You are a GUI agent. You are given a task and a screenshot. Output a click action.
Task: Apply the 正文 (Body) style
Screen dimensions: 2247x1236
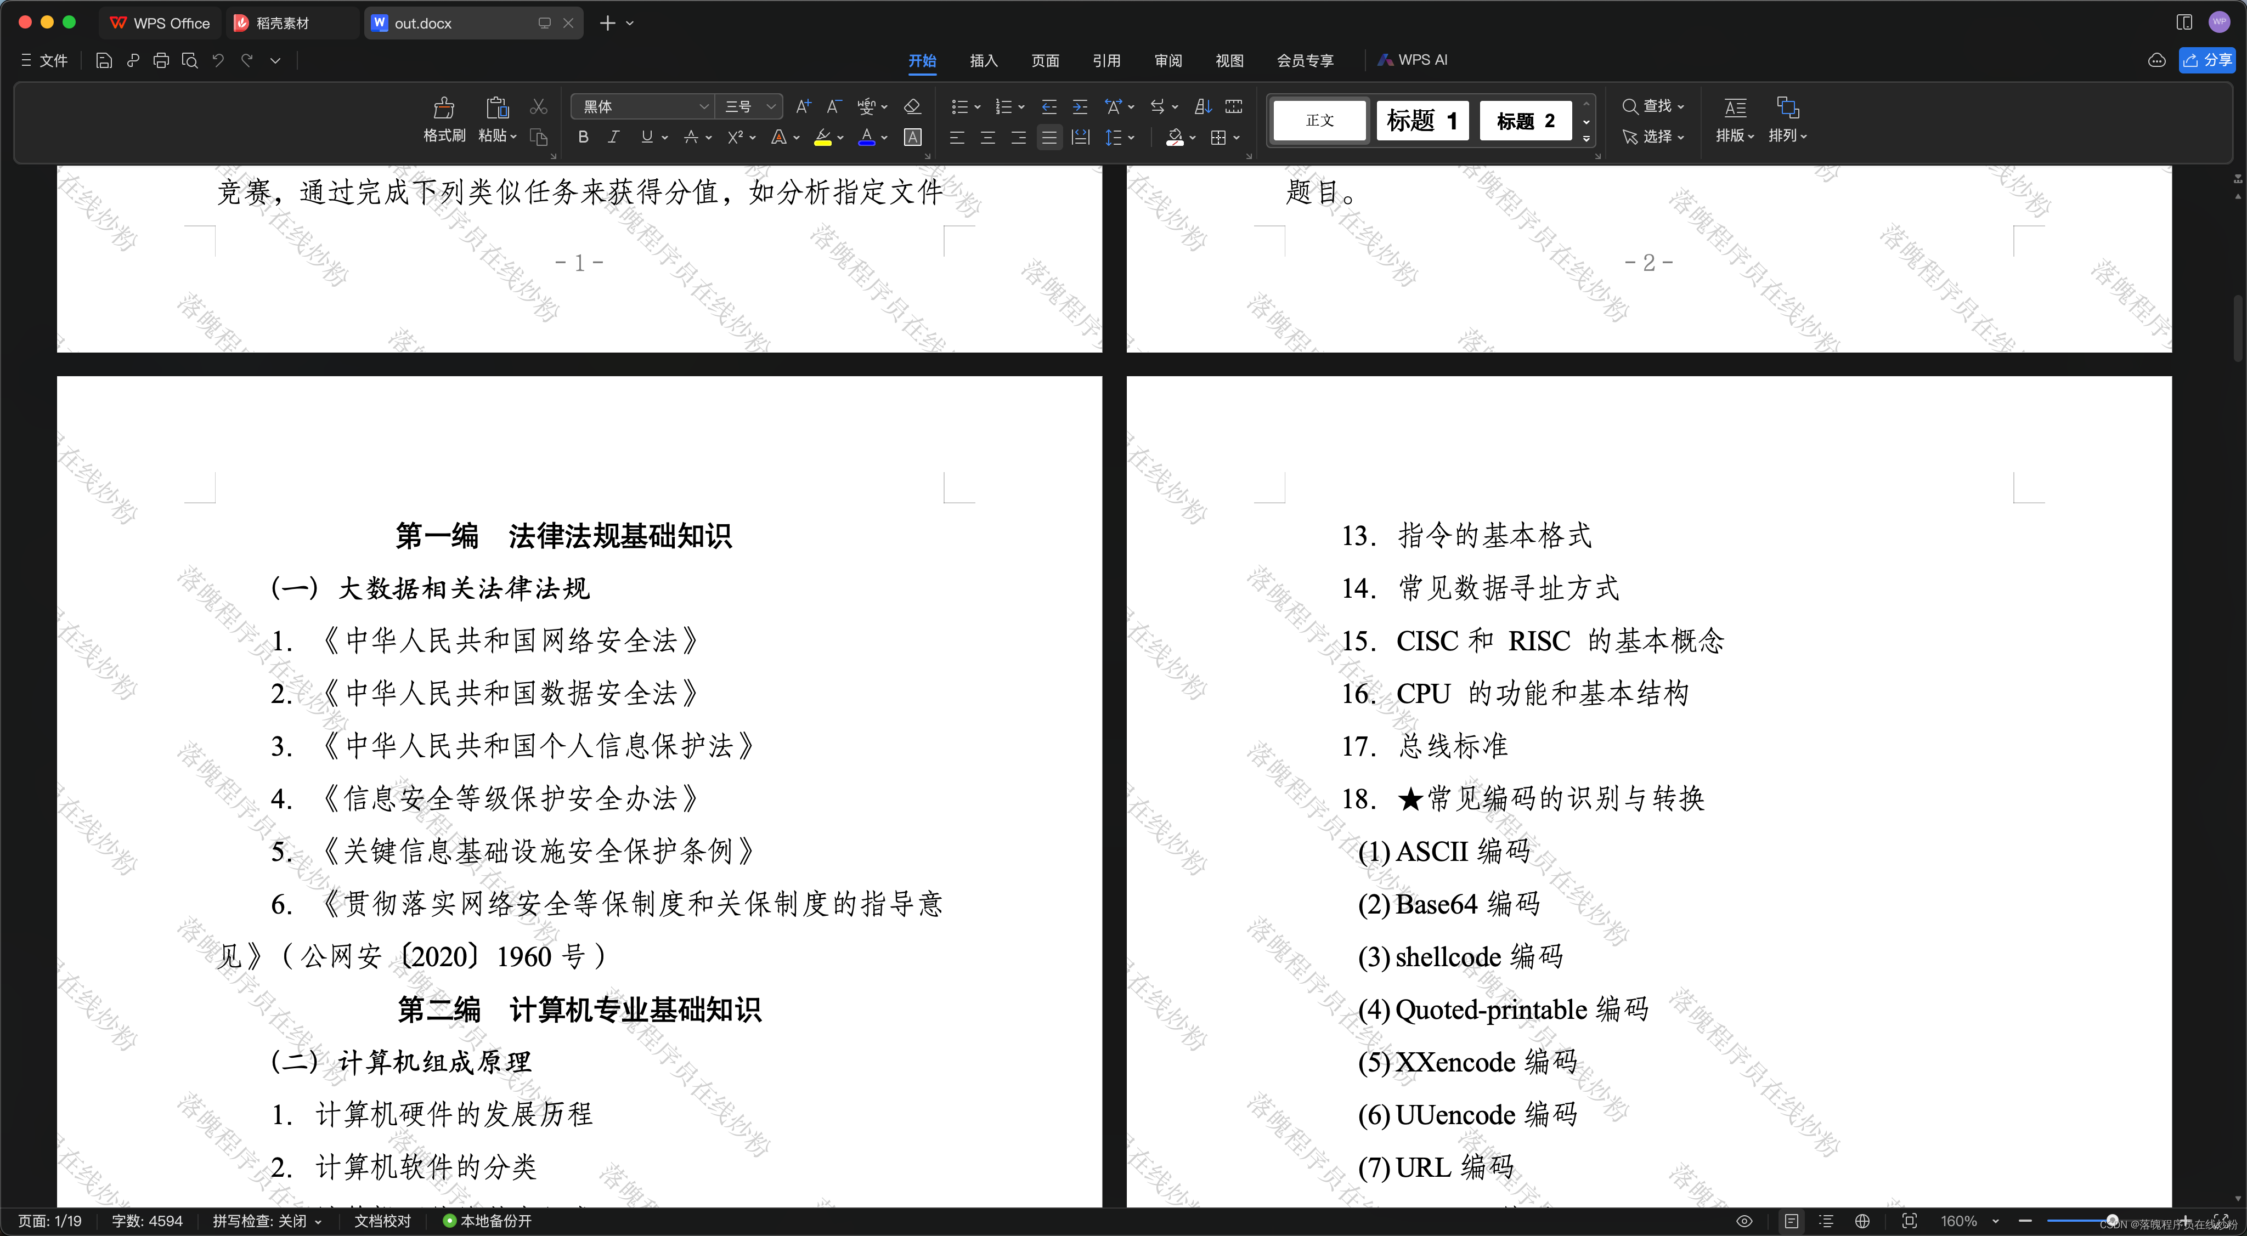coord(1320,120)
